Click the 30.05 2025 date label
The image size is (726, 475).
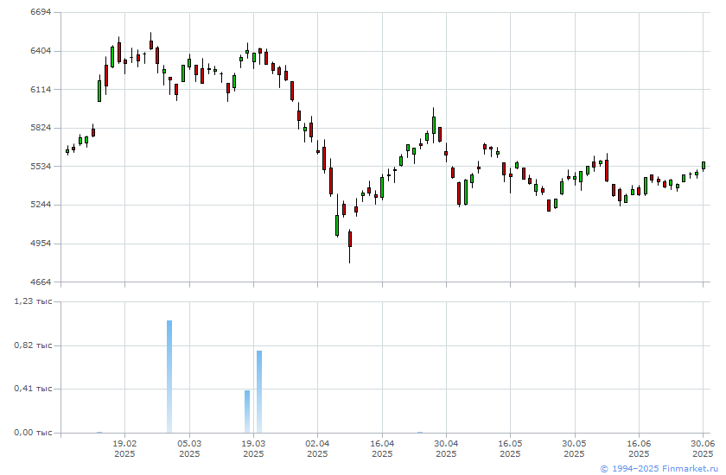click(575, 448)
